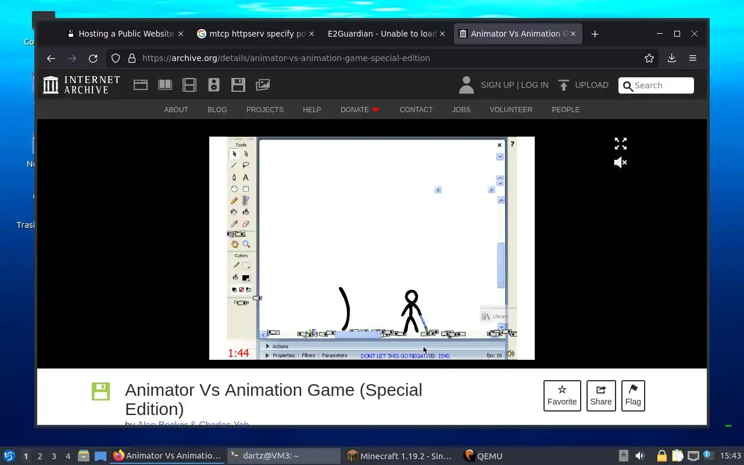Open the Library panel in the game
The width and height of the screenshot is (744, 465).
click(x=495, y=316)
